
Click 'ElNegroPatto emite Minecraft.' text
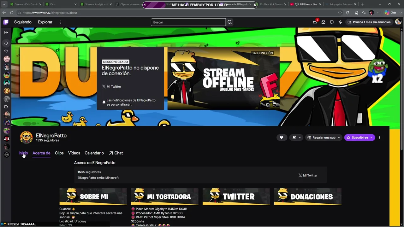(98, 178)
